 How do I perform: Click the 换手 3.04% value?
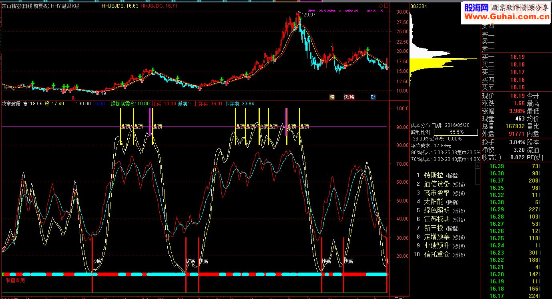tap(517, 142)
